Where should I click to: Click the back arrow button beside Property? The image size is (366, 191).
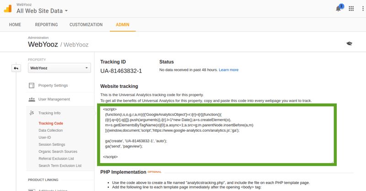click(x=16, y=68)
